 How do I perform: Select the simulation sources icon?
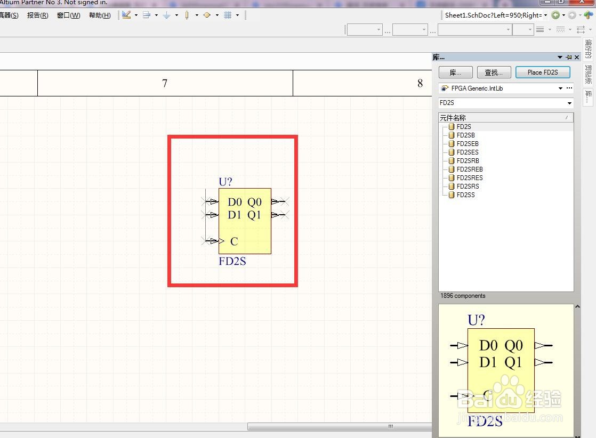tap(207, 15)
